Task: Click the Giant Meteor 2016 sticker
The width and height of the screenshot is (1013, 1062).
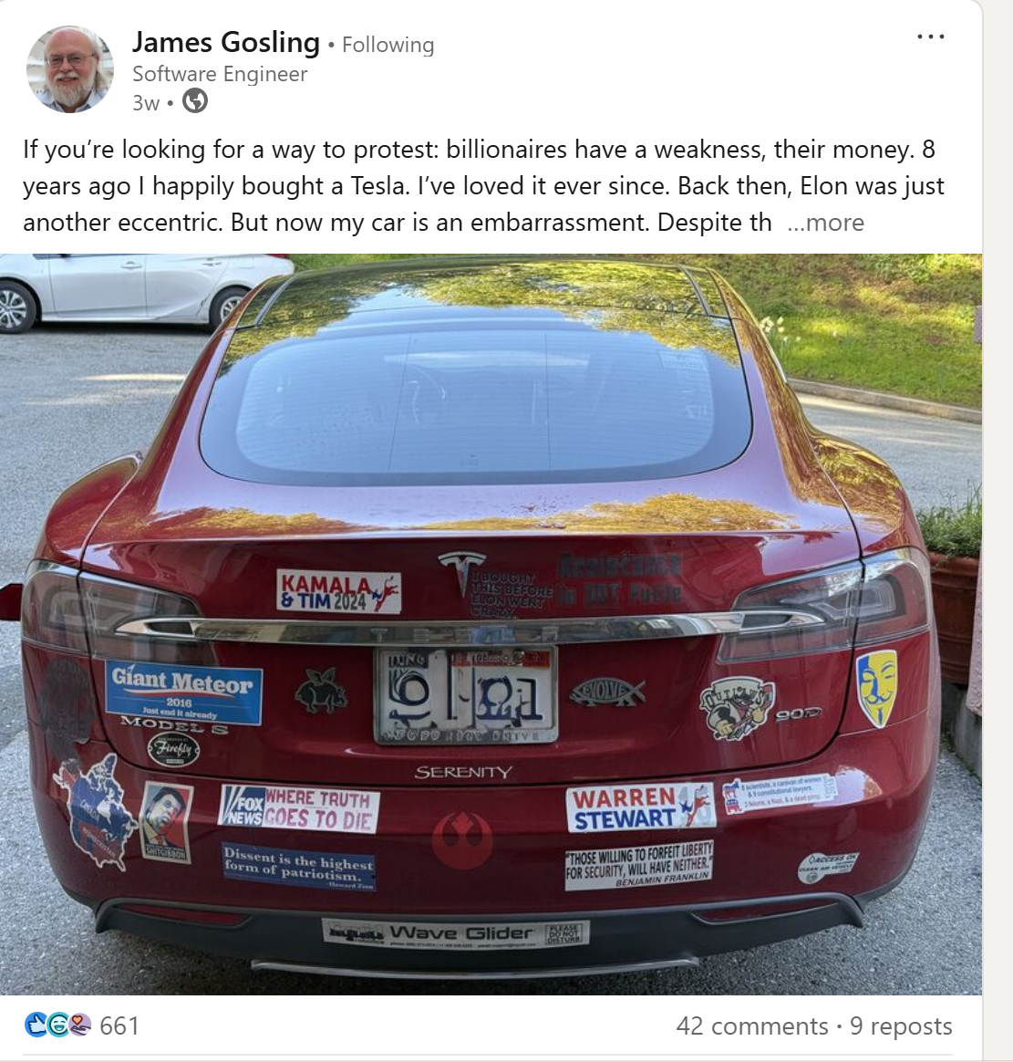Action: coord(183,692)
